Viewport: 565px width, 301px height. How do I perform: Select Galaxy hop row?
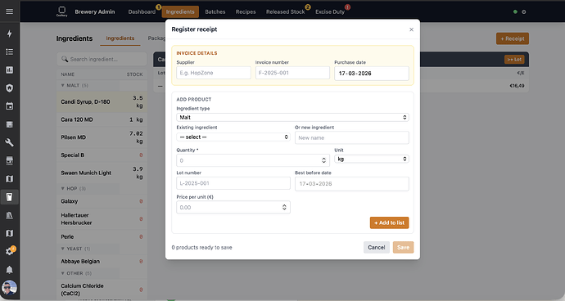pos(102,201)
